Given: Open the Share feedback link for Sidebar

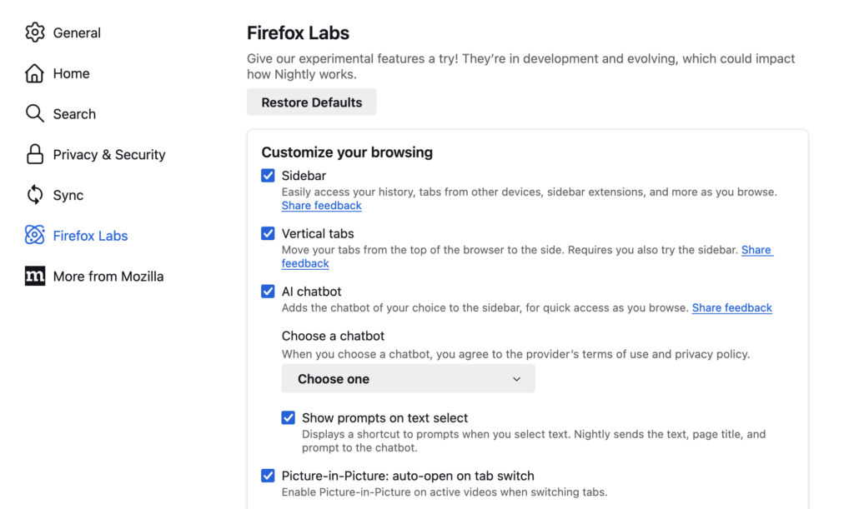Looking at the screenshot, I should coord(321,205).
